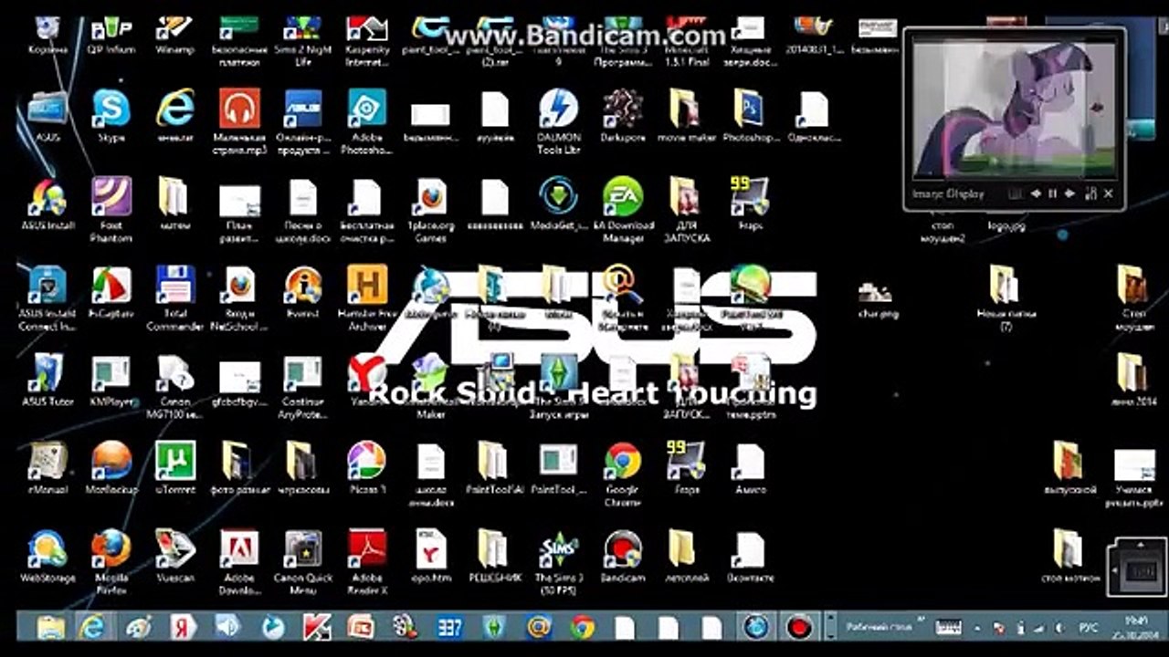1169x657 pixels.
Task: Open the Skype desktop shortcut
Action: 111,116
